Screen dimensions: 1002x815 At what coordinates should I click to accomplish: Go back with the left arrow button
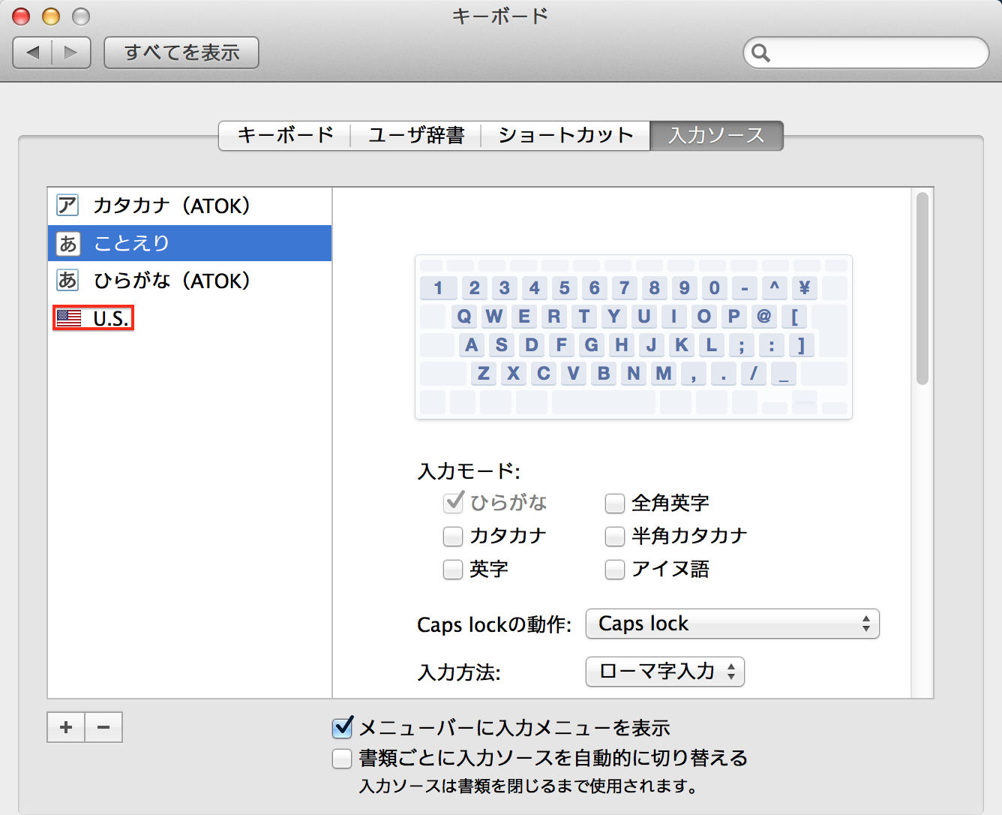(x=33, y=53)
